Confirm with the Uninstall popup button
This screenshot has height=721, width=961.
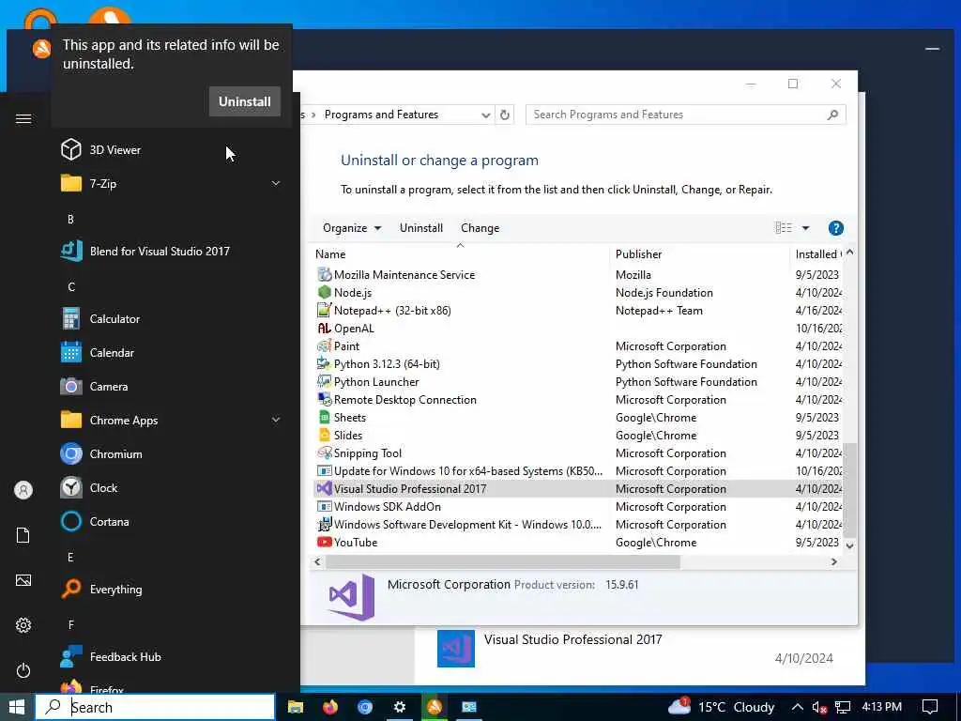point(245,101)
